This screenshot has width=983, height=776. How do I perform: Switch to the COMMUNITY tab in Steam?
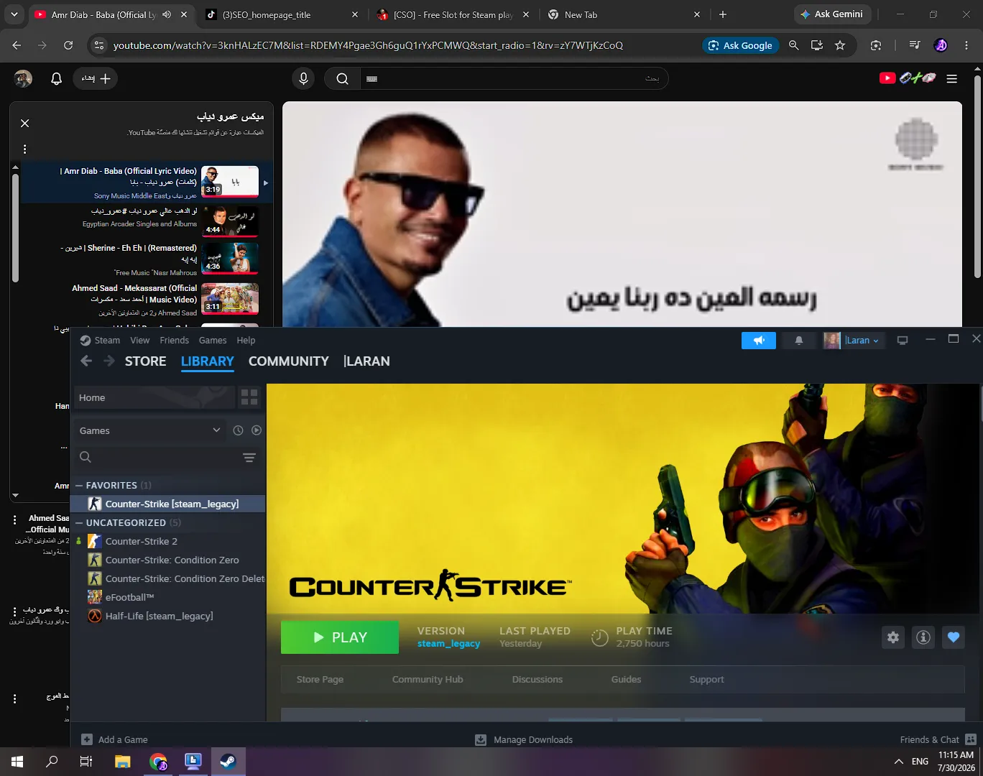(289, 361)
